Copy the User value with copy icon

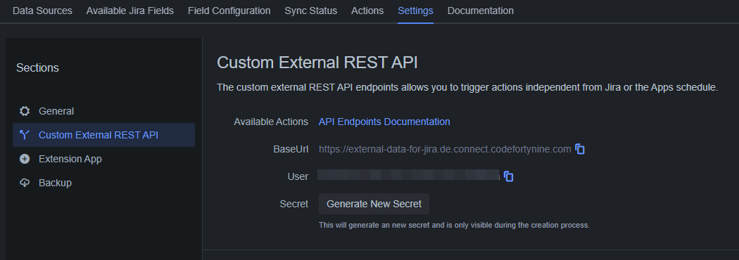click(x=509, y=176)
